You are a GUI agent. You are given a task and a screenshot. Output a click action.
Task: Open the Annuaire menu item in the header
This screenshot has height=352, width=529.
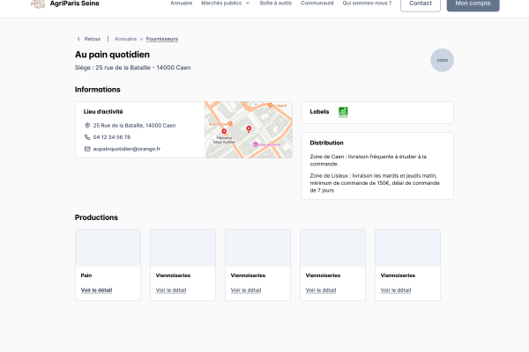pyautogui.click(x=181, y=3)
